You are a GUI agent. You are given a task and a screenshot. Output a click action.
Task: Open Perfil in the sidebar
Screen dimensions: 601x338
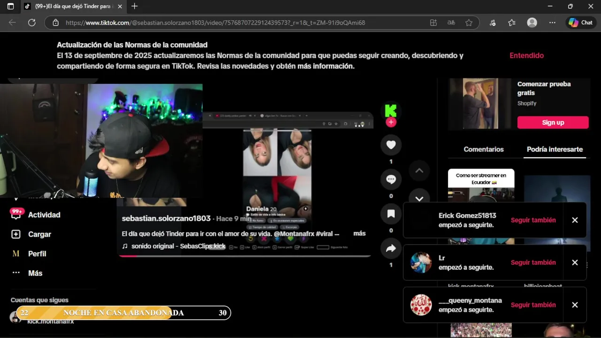[37, 253]
